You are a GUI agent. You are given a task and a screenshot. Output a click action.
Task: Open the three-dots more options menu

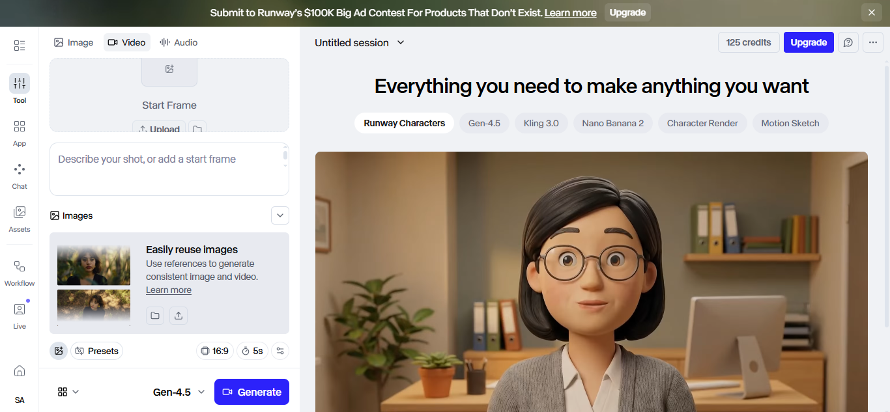coord(873,42)
